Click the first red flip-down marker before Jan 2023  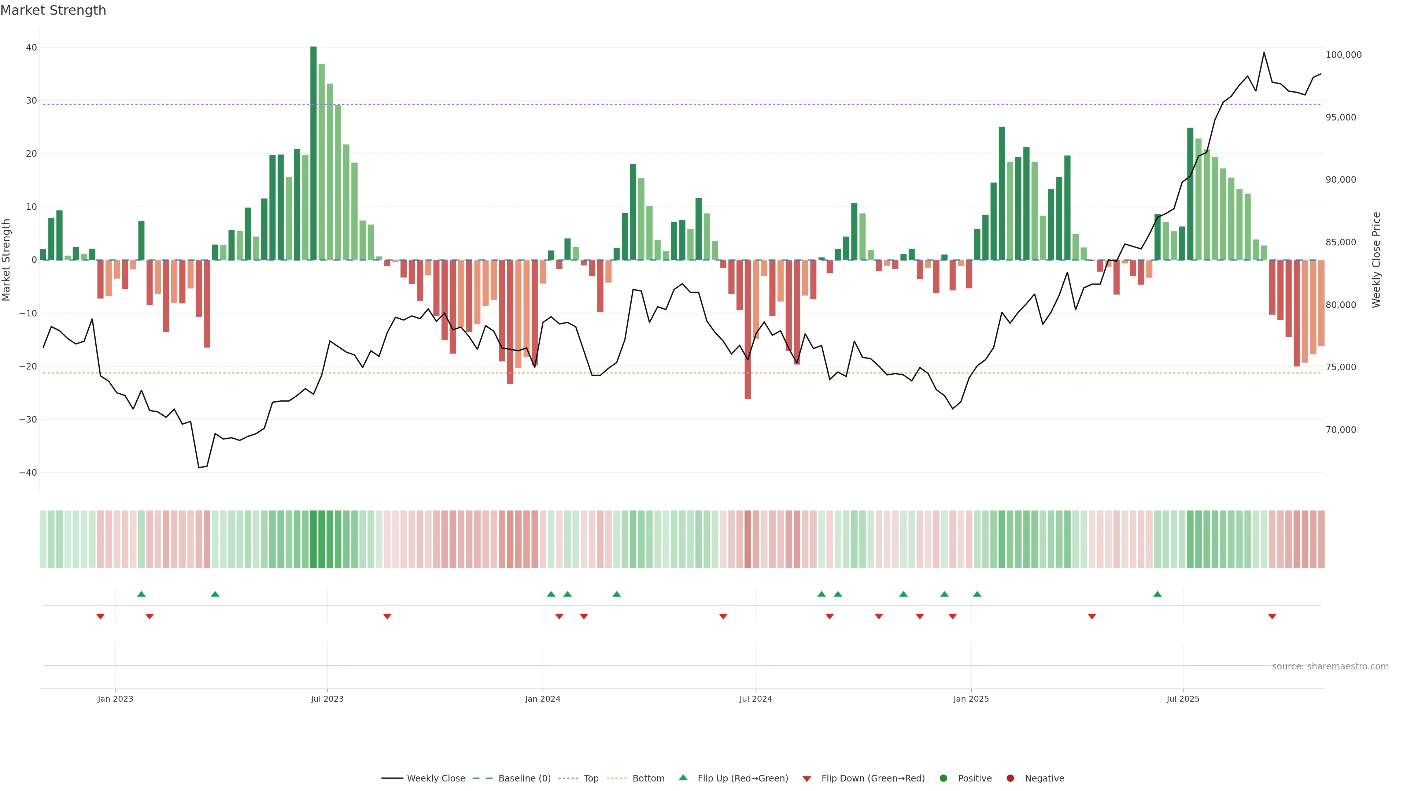tap(100, 616)
